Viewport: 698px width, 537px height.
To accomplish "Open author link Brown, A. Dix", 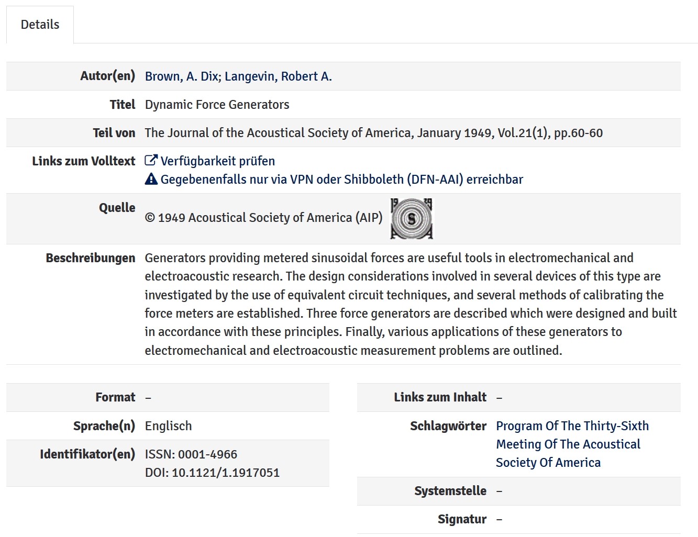I will [x=182, y=76].
